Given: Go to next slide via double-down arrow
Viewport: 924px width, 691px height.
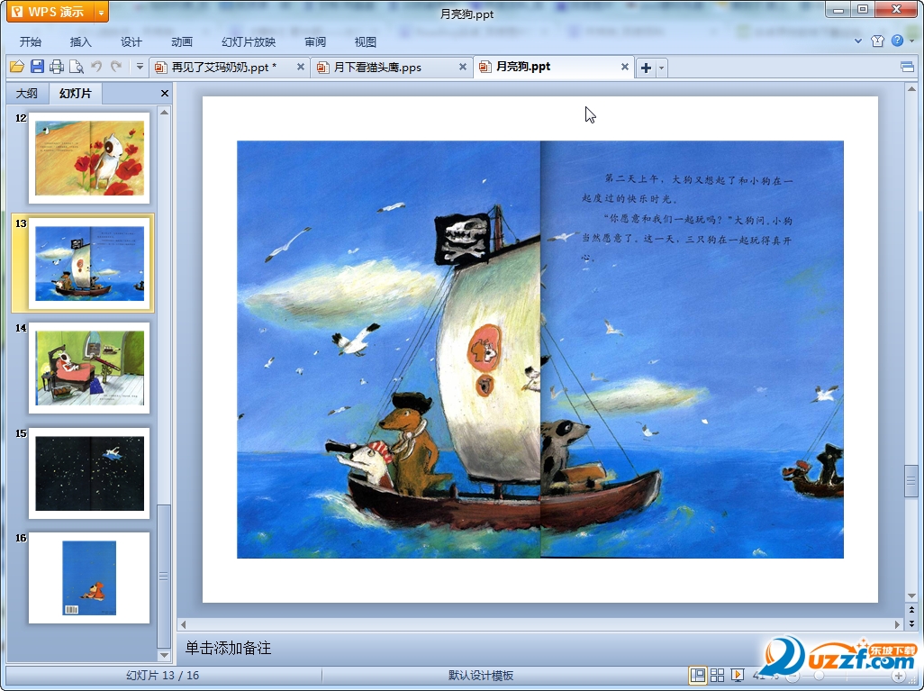Looking at the screenshot, I should click(911, 623).
